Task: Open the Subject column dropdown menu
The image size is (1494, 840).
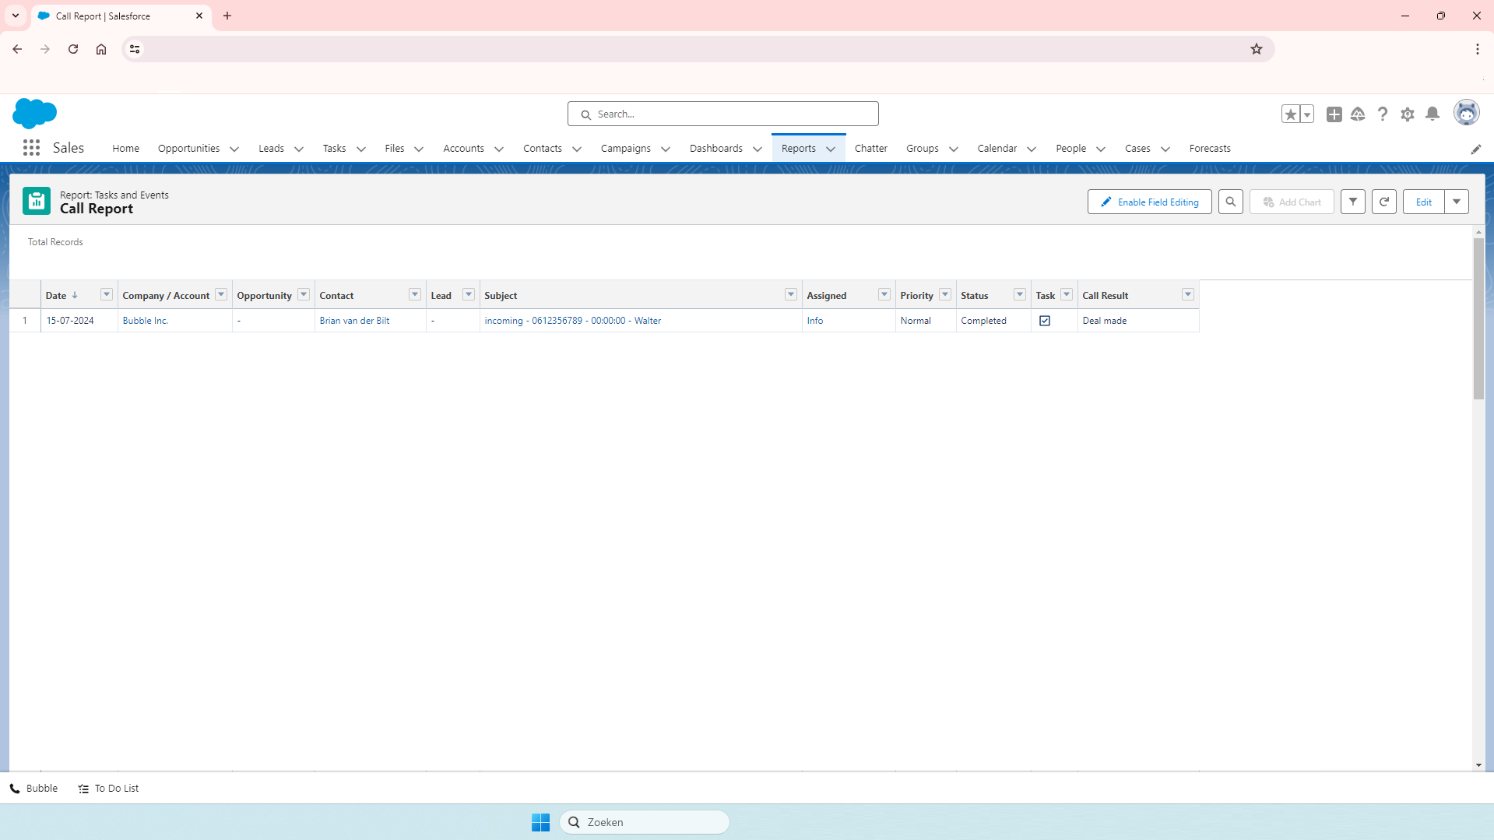Action: click(x=790, y=294)
